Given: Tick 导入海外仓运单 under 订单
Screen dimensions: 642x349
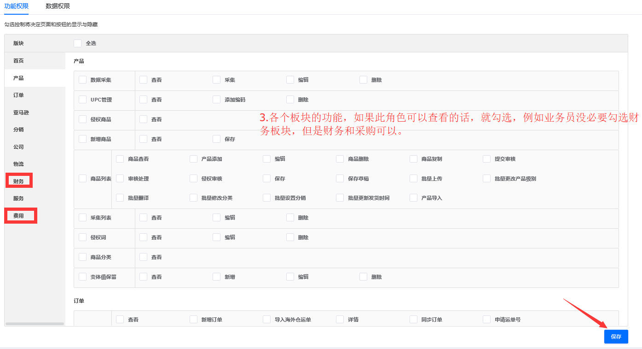Looking at the screenshot, I should 267,320.
